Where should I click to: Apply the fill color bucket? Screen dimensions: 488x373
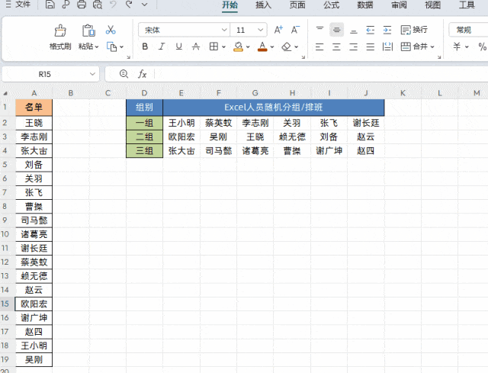pos(239,47)
